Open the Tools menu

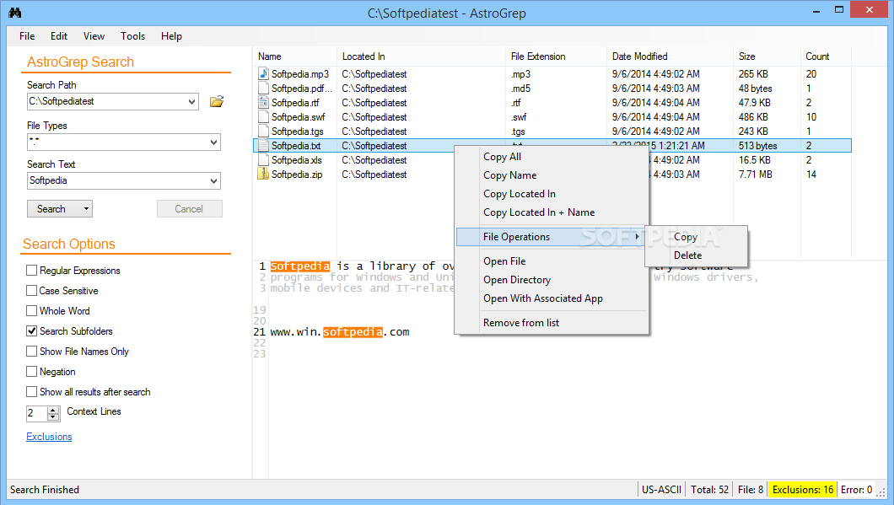(x=133, y=36)
